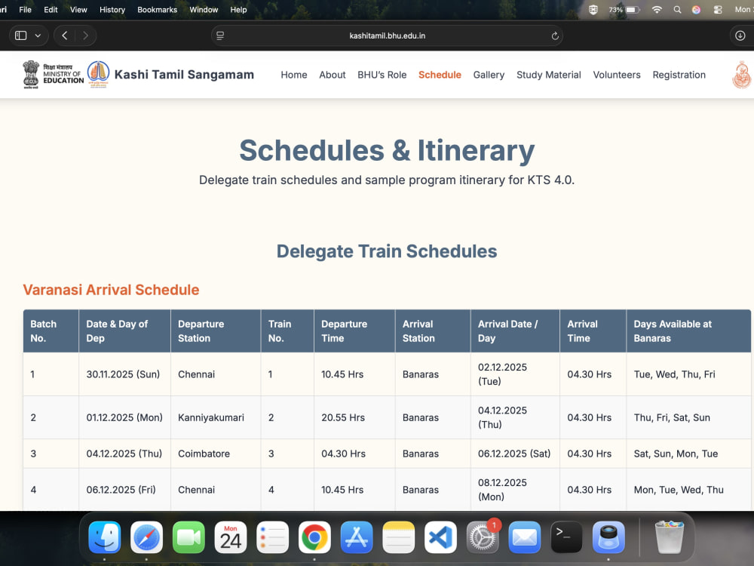Open the Bookmarks menu
Screen dimensions: 754x566
[158, 10]
